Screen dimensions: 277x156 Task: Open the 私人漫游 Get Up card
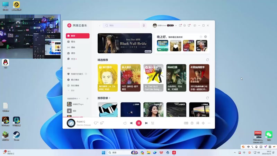click(153, 78)
